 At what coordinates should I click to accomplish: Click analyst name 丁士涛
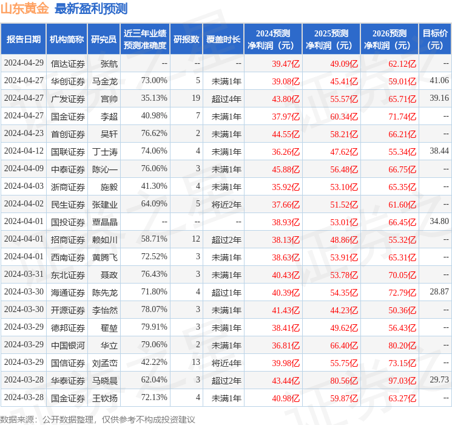[104, 152]
